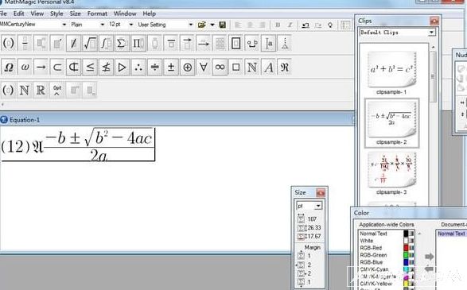Select 'Normal Text' in Document colors list
This screenshot has width=467, height=290.
[451, 234]
